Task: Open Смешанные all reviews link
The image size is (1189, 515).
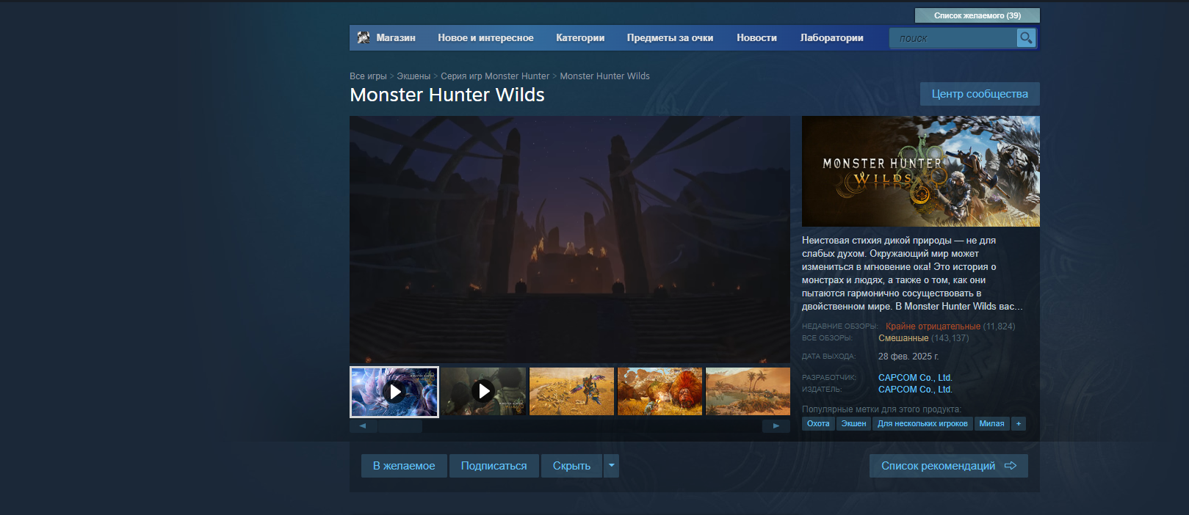Action: point(903,338)
